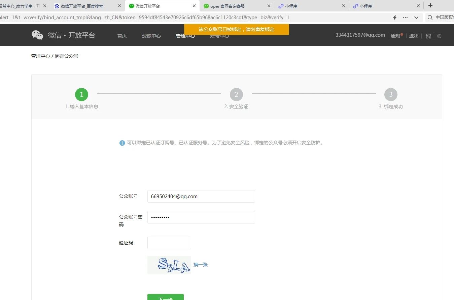
Task: Open a new browser tab with plus button
Action: (x=430, y=5)
